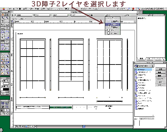The height and width of the screenshot is (132, 167).
Task: Click the black pen color swatch
Action: pyautogui.click(x=6, y=89)
